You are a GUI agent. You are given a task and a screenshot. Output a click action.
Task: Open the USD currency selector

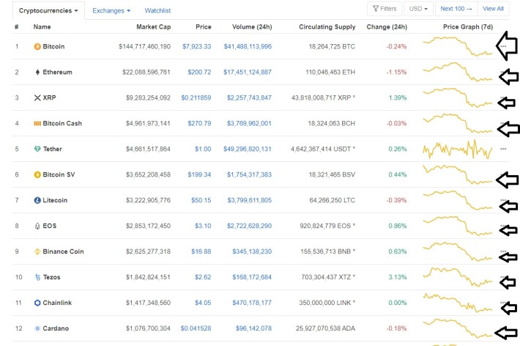[418, 9]
